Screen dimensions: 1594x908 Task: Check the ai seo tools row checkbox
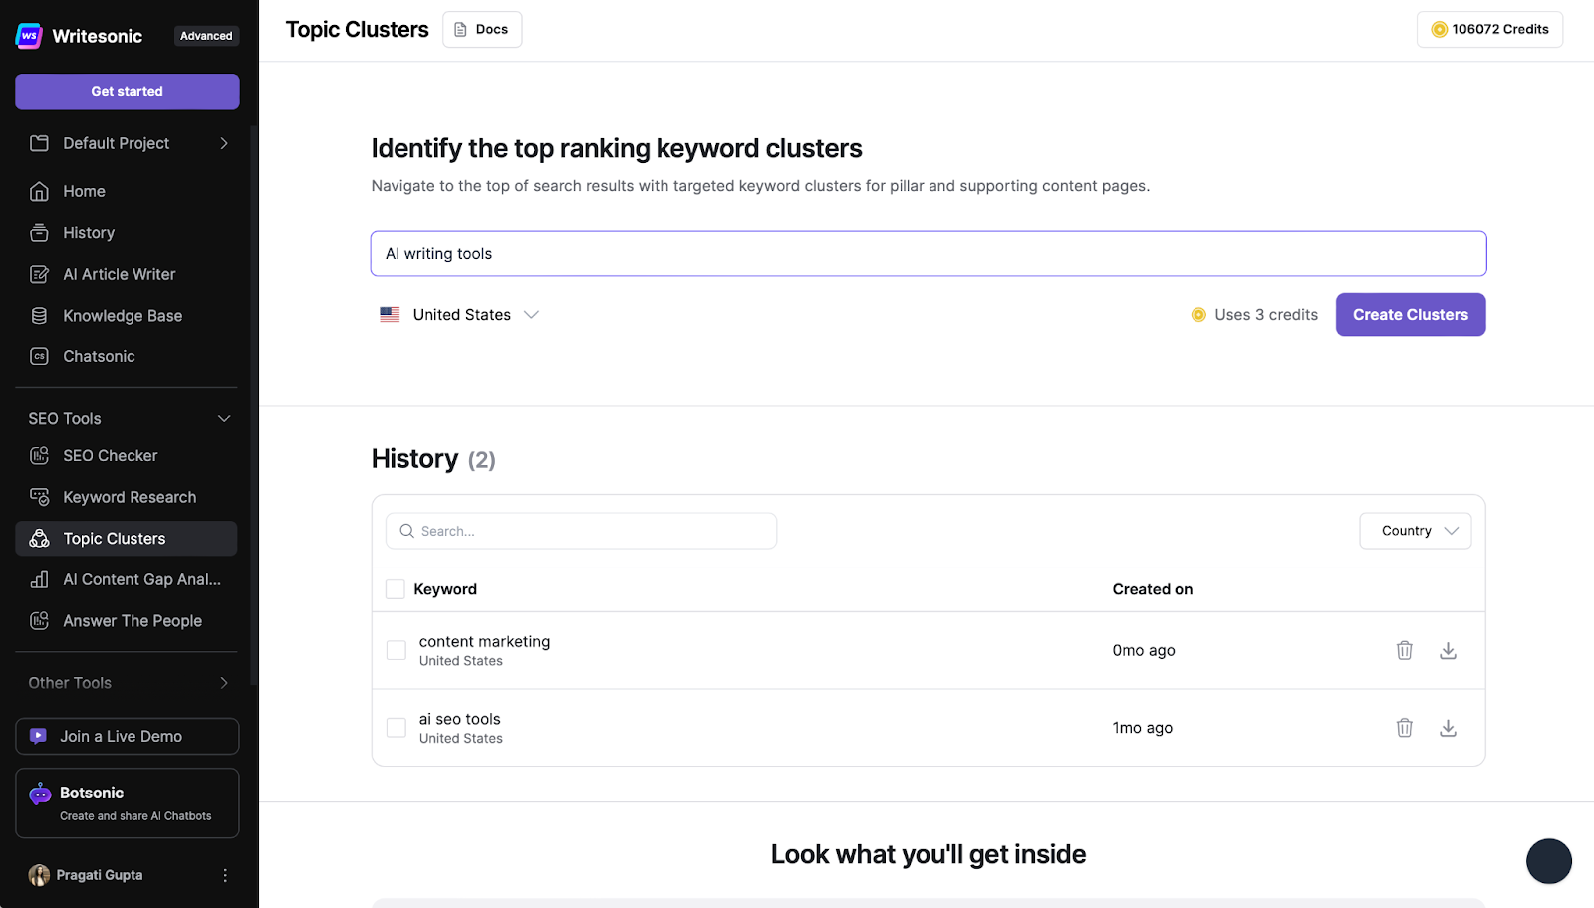point(397,728)
